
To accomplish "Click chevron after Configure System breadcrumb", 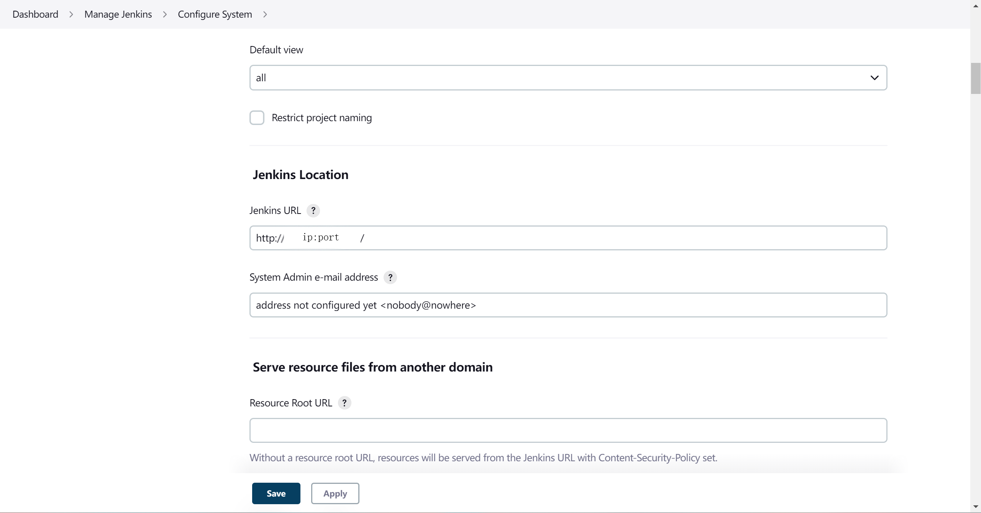I will click(x=265, y=14).
